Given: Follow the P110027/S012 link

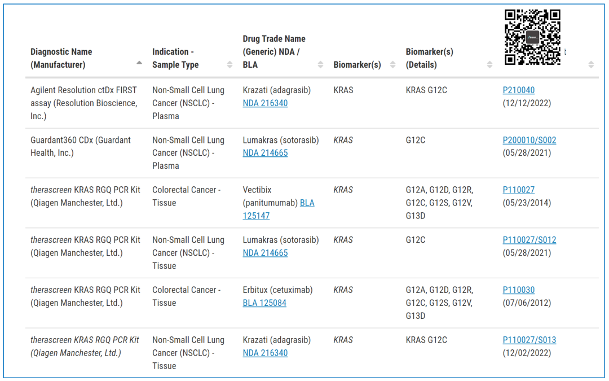Looking at the screenshot, I should coord(529,240).
